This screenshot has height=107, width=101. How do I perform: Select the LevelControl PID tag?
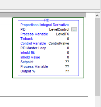click(x=59, y=30)
